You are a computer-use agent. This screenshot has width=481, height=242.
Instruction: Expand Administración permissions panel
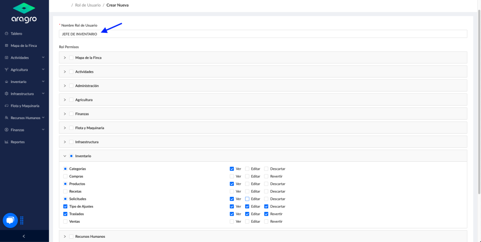tap(65, 86)
